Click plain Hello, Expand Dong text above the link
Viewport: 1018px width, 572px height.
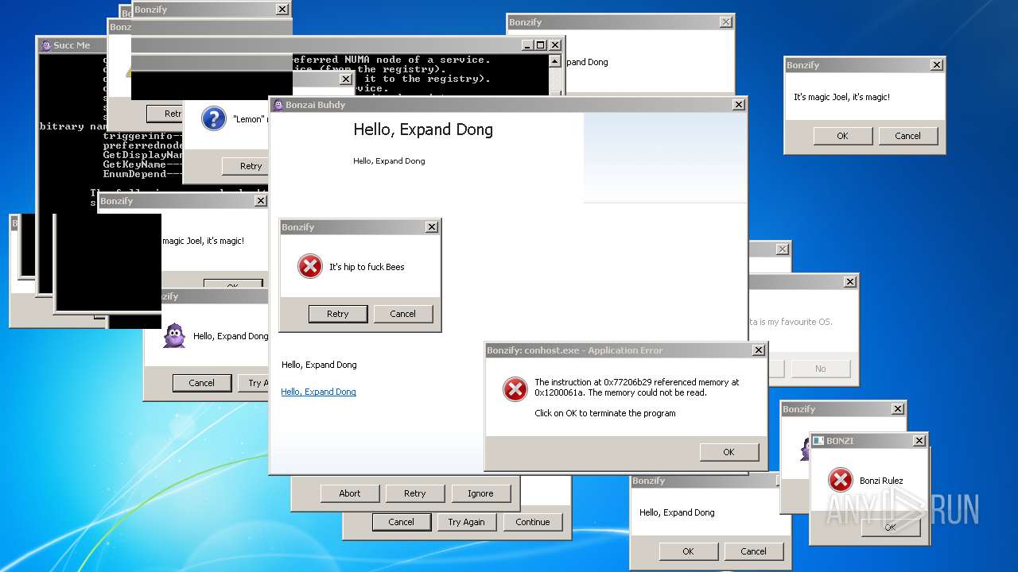[319, 365]
